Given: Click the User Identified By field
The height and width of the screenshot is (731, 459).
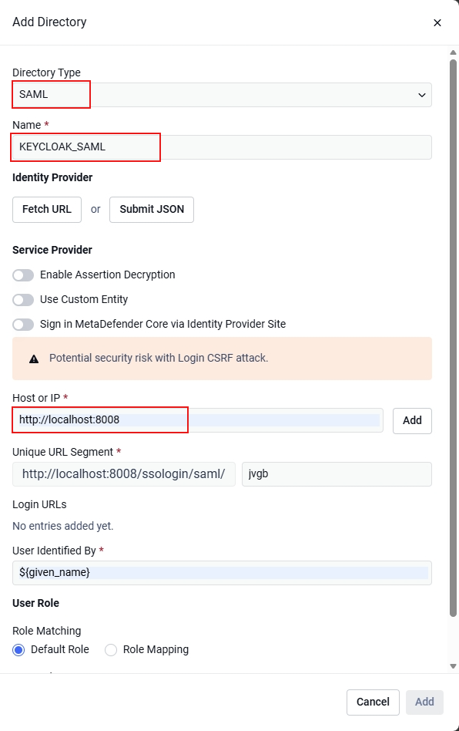Looking at the screenshot, I should (222, 573).
